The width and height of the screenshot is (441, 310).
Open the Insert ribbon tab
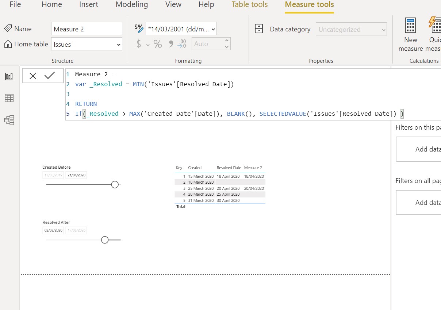89,5
